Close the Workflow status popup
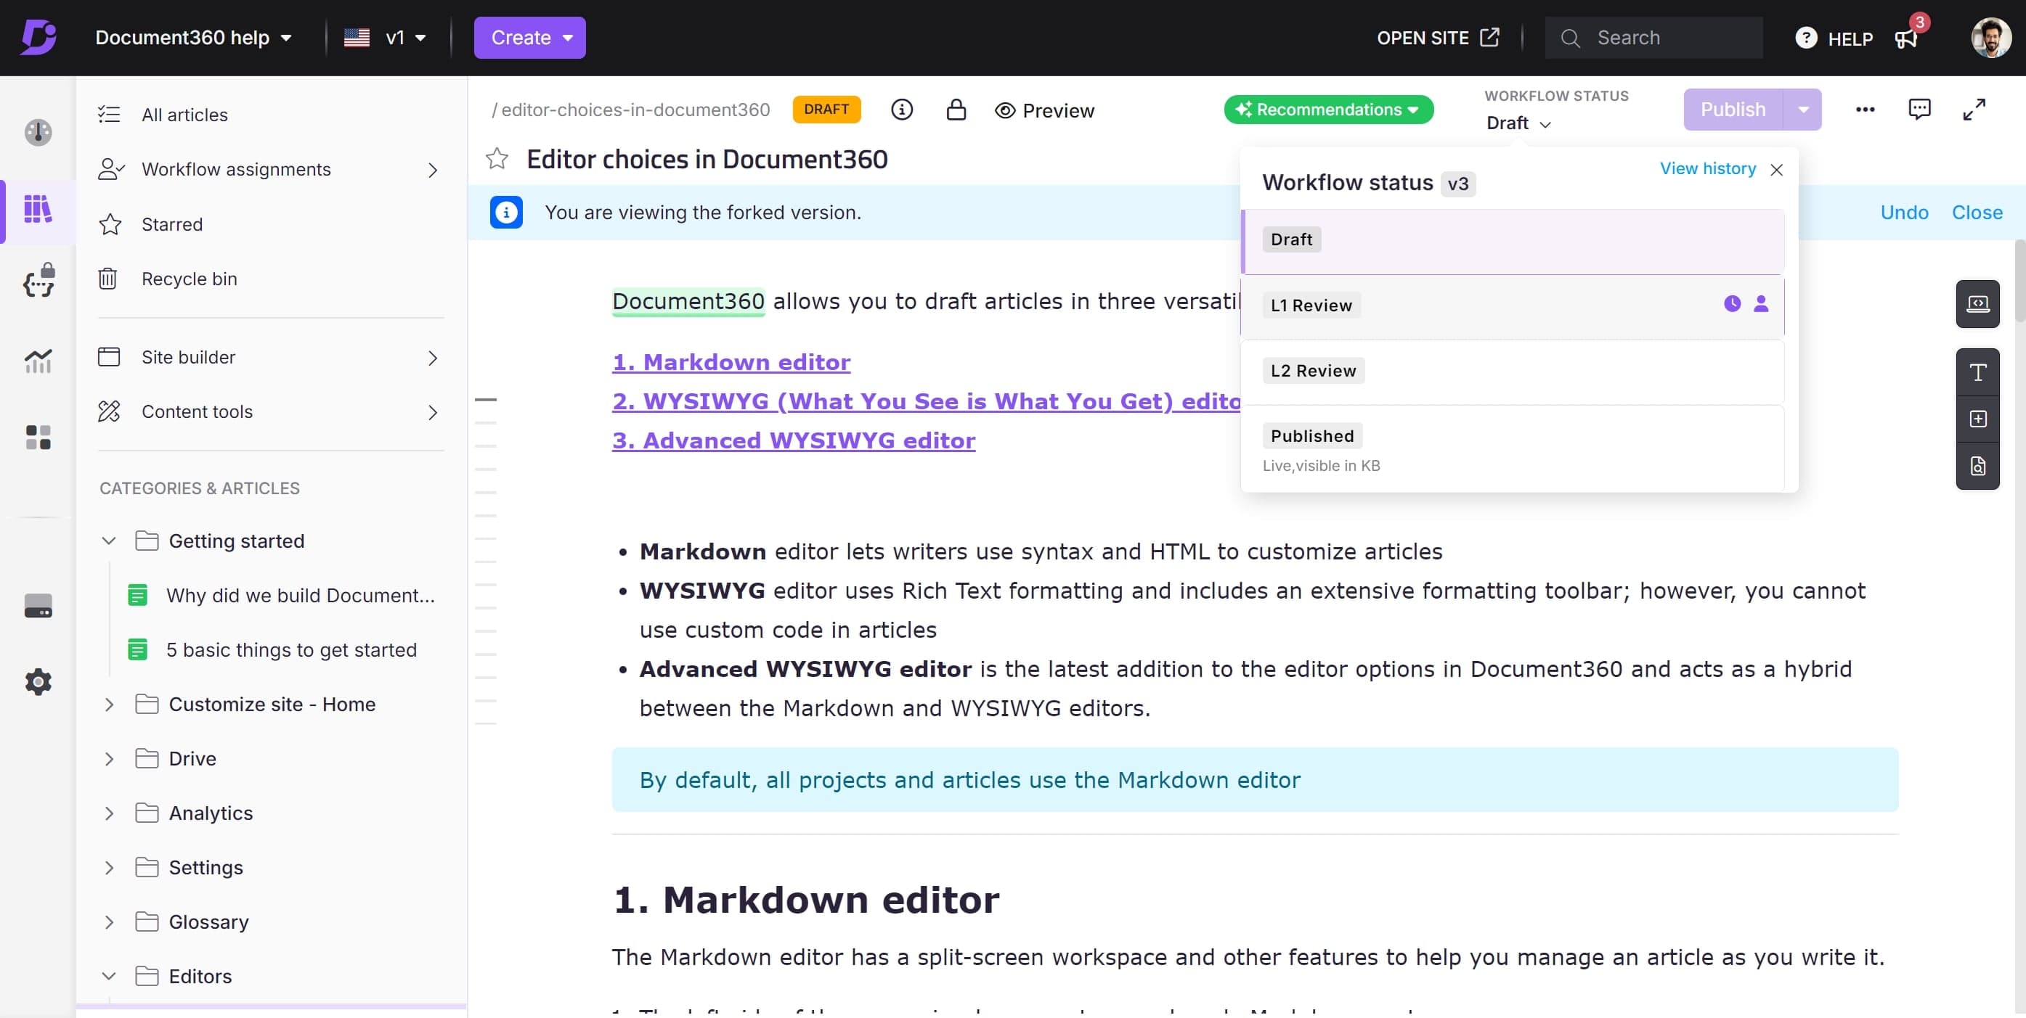2026x1018 pixels. point(1778,171)
